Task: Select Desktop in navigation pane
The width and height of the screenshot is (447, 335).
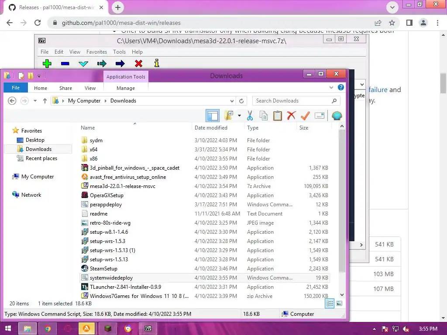Action: (x=35, y=140)
